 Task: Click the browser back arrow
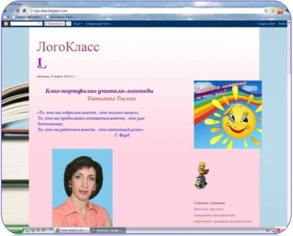[5, 11]
